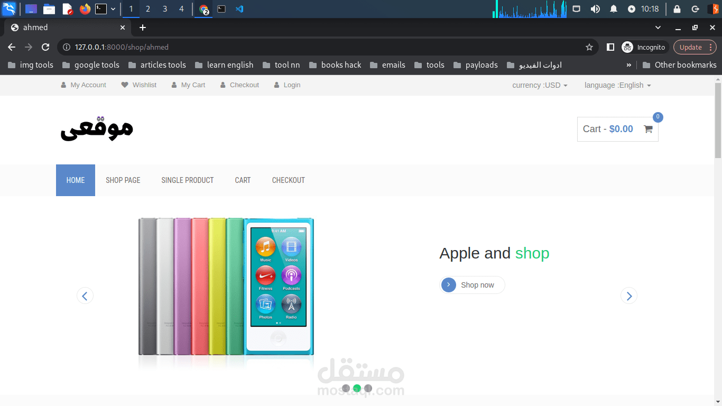Toggle the browser side panel icon
Image resolution: width=722 pixels, height=406 pixels.
(610, 47)
